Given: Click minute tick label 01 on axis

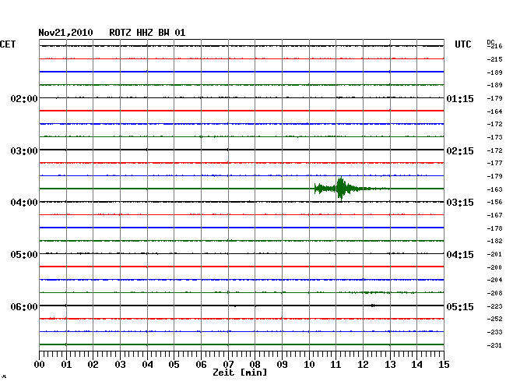Looking at the screenshot, I should click(x=66, y=365).
